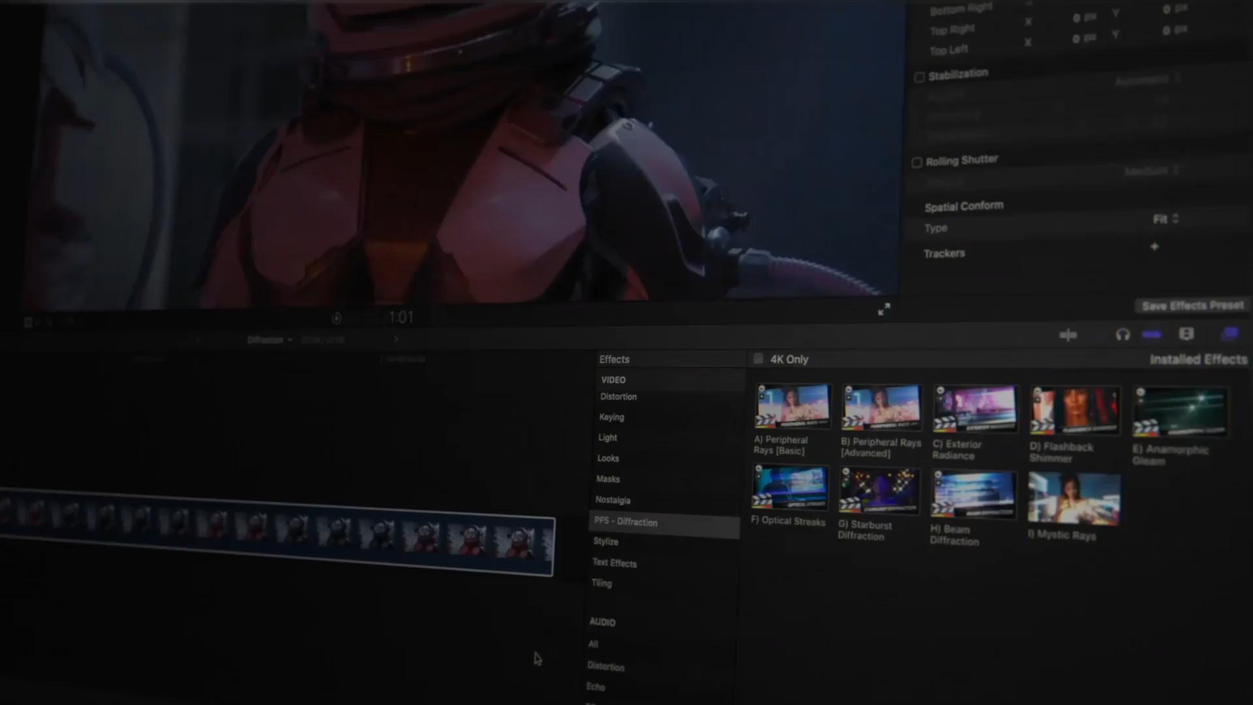Screen dimensions: 1253x705
Task: Select the C) Exterior Radiance effect thumbnail
Action: click(974, 409)
